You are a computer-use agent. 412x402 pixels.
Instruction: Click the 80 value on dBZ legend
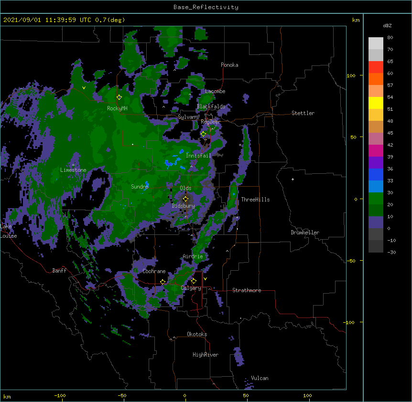pos(390,38)
